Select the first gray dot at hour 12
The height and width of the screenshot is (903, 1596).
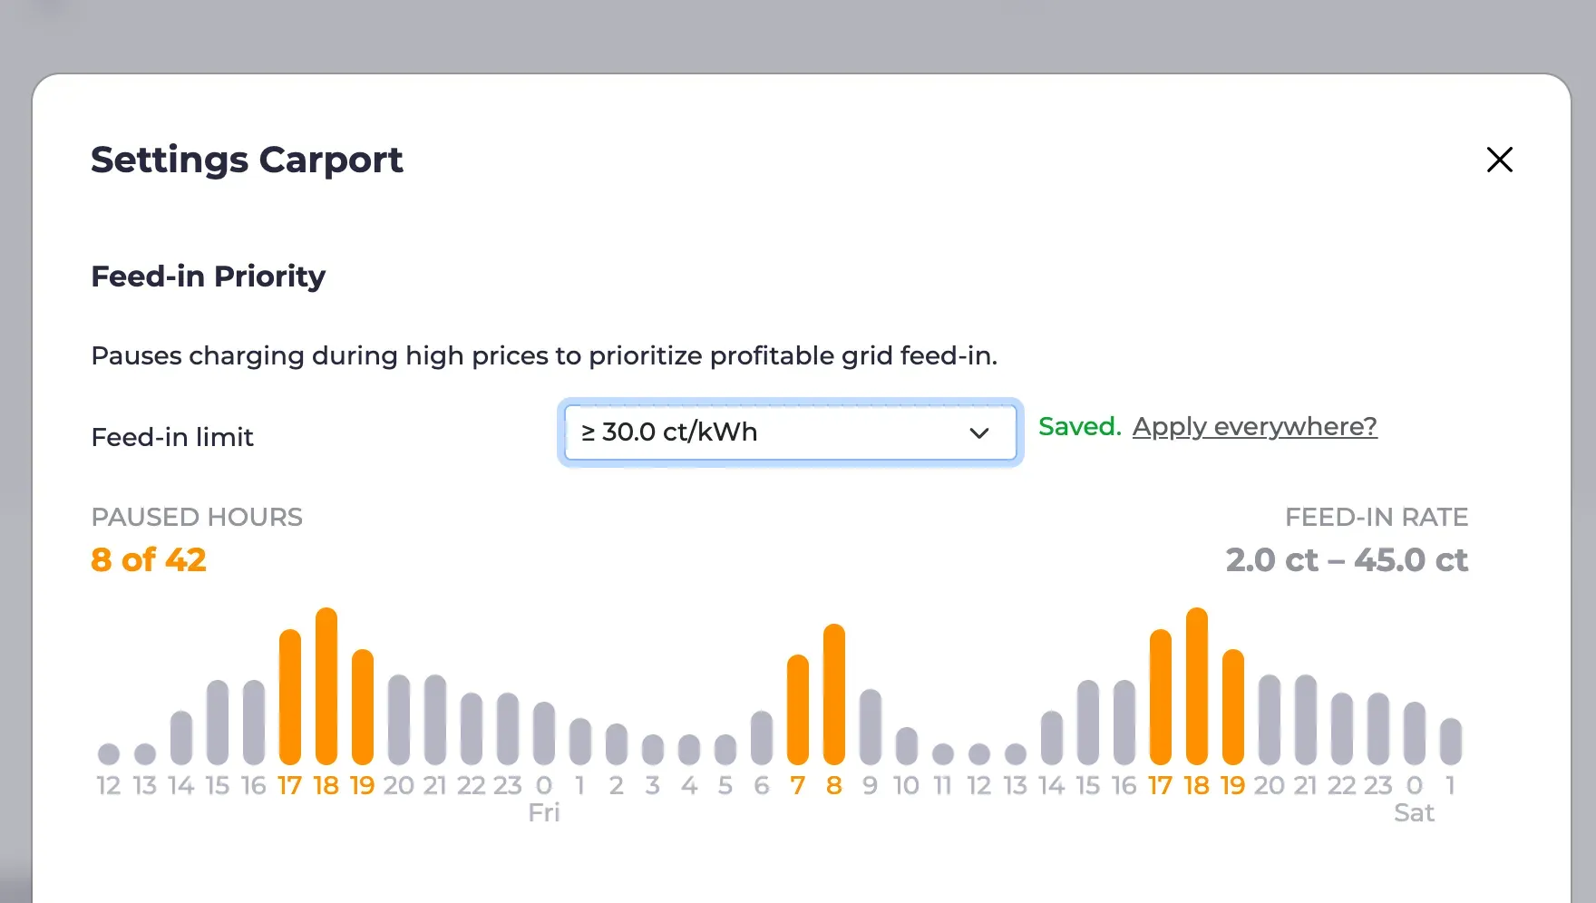coord(109,754)
